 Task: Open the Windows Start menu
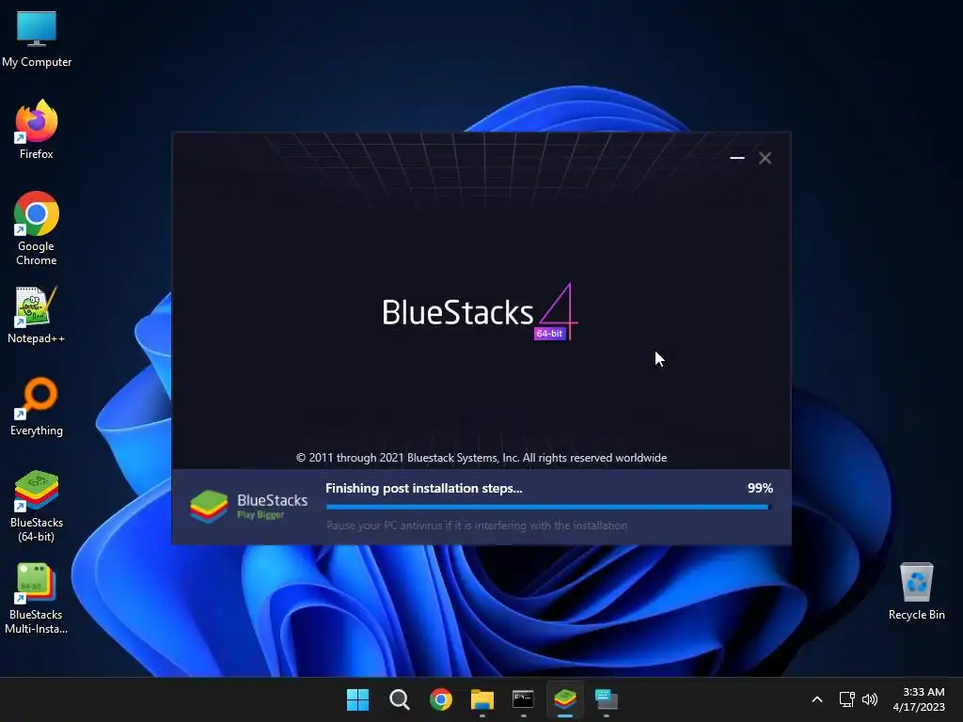tap(357, 699)
